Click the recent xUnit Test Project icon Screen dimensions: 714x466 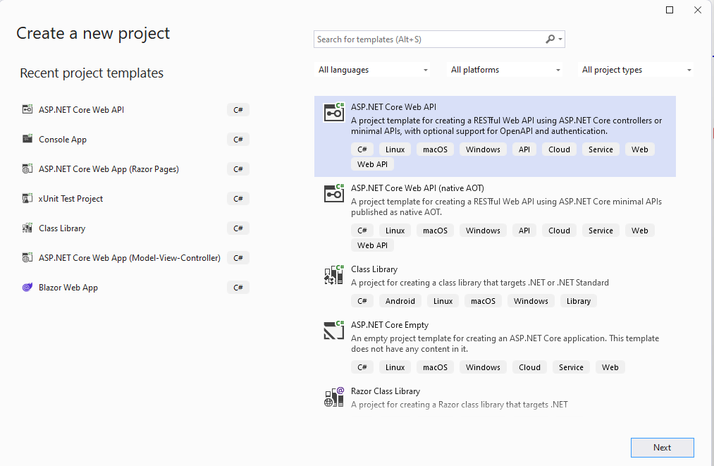[27, 199]
